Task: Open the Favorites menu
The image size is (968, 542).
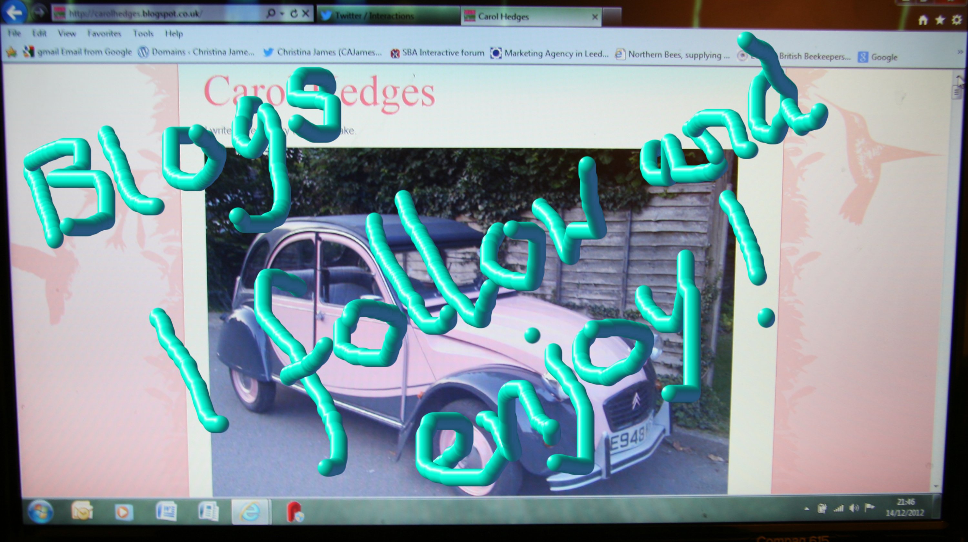Action: point(104,34)
